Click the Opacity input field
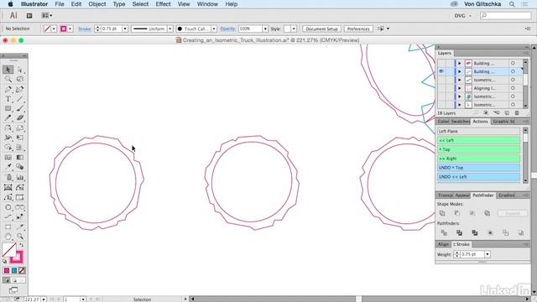The height and width of the screenshot is (302, 537). (250, 29)
